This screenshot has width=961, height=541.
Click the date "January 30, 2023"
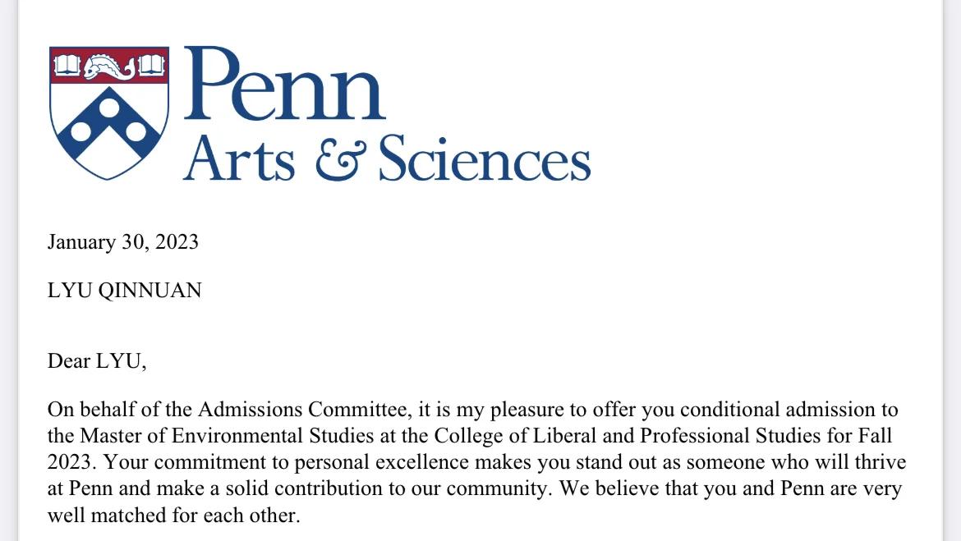[x=123, y=242]
